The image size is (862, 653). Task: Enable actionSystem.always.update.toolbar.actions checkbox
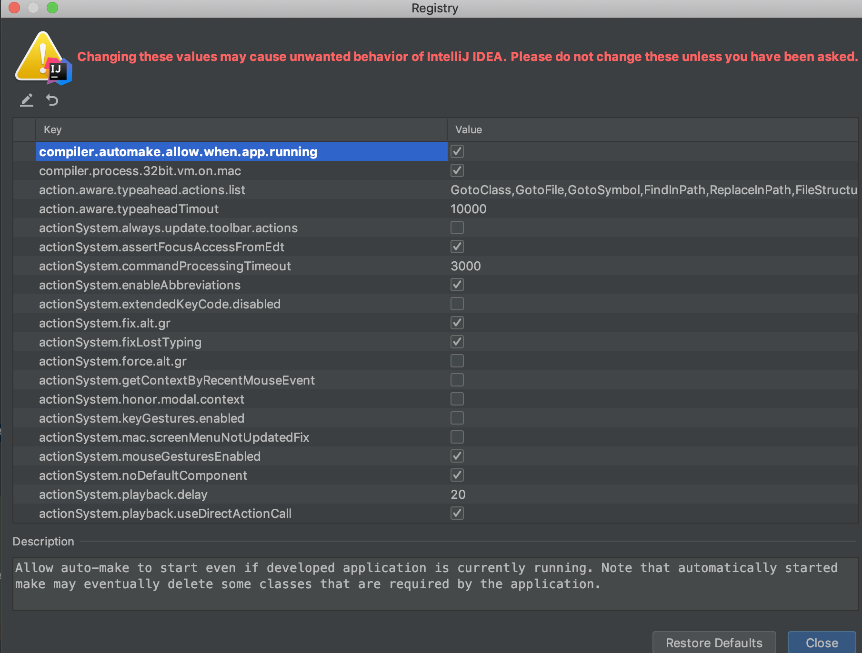(x=457, y=228)
